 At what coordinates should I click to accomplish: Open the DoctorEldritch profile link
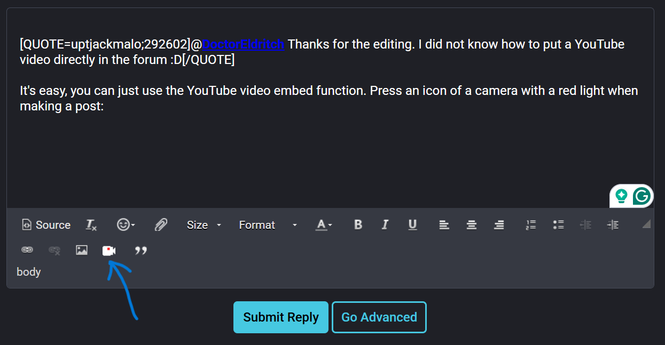(243, 44)
